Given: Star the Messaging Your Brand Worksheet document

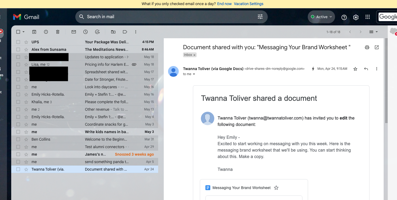Looking at the screenshot, I should tap(276, 188).
